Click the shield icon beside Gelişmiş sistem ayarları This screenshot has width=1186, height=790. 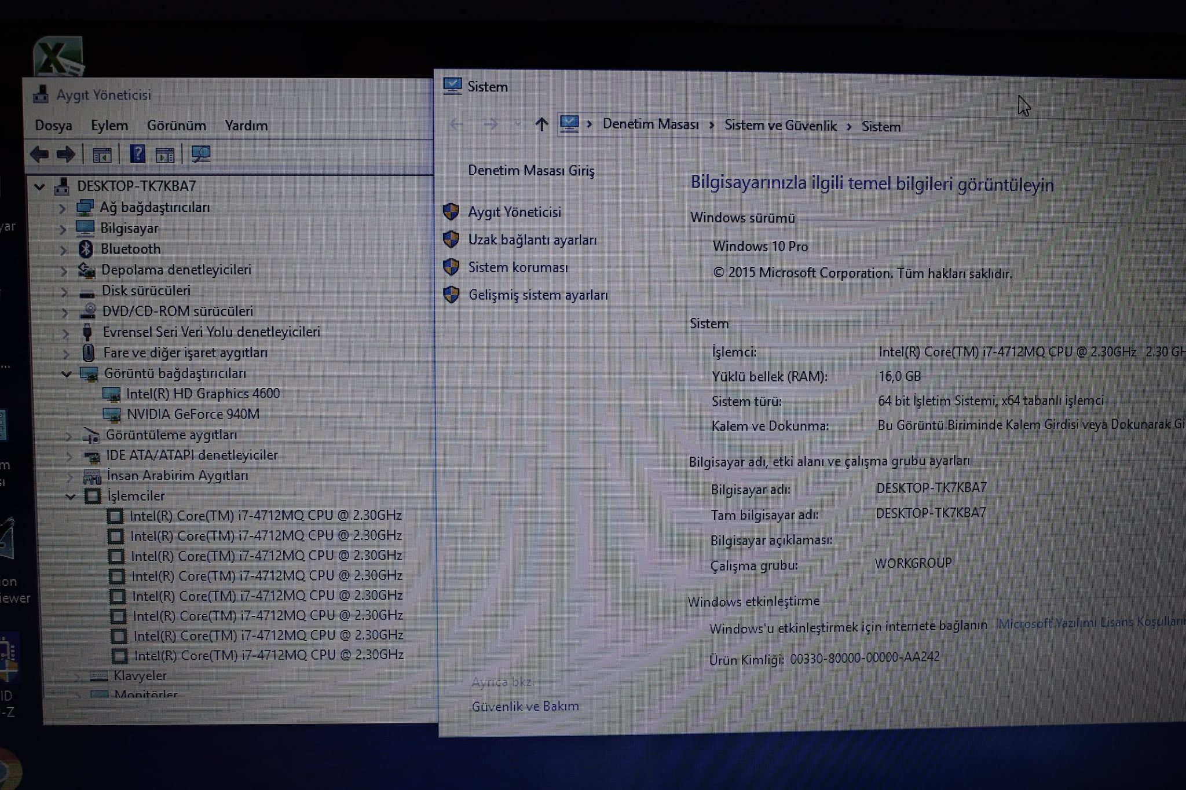pos(451,295)
